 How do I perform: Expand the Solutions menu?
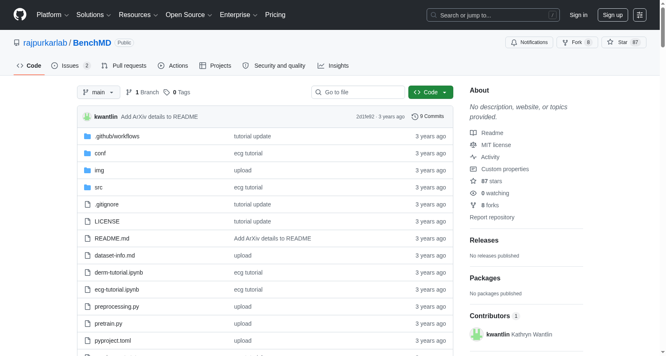[94, 15]
